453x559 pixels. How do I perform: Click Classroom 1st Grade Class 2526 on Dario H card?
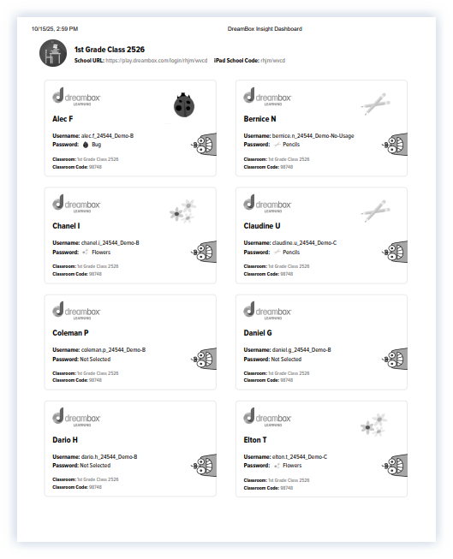click(x=86, y=479)
